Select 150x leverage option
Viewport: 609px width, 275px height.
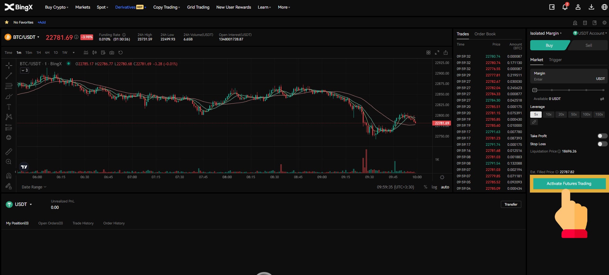pyautogui.click(x=599, y=114)
